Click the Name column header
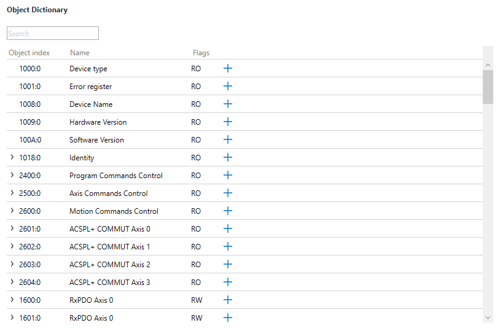This screenshot has height=328, width=500. pyautogui.click(x=80, y=53)
